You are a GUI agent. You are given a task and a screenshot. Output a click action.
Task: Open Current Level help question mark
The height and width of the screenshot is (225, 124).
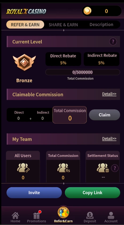[x=113, y=42]
